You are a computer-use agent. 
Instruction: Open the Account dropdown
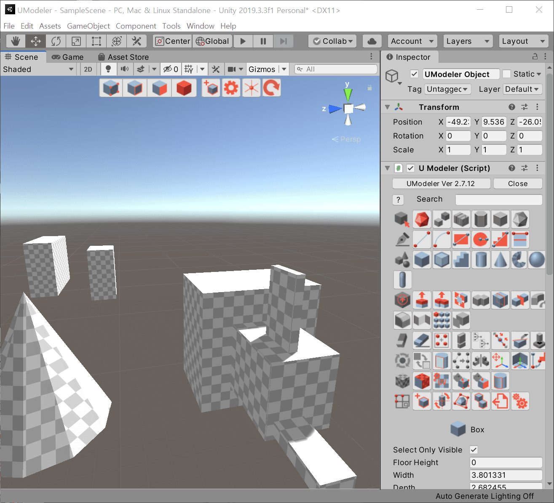tap(412, 41)
